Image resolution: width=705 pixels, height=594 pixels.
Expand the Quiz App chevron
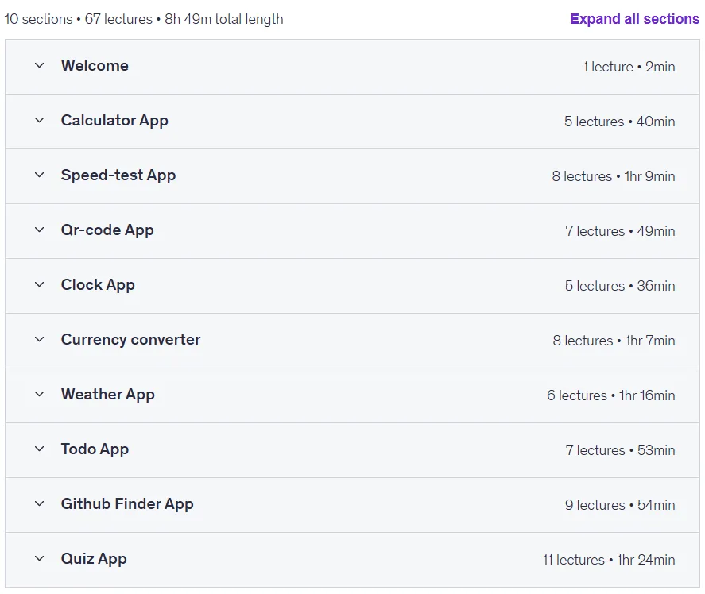point(40,559)
